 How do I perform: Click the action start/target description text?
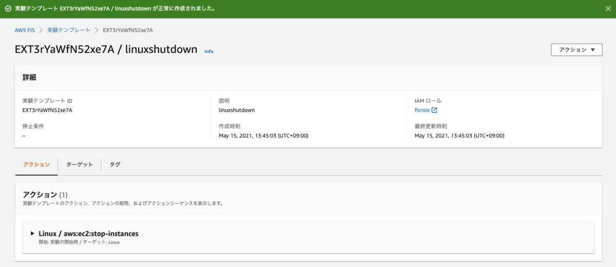(x=79, y=242)
